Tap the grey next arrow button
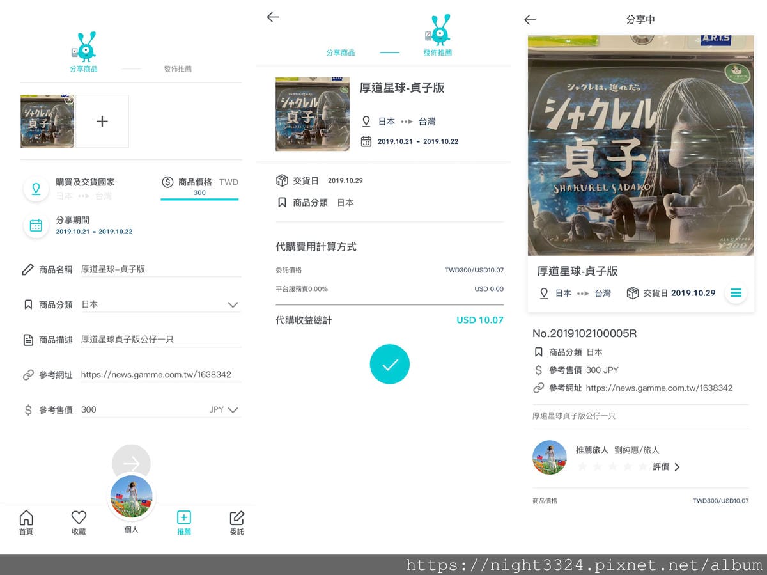Image resolution: width=767 pixels, height=575 pixels. click(131, 463)
